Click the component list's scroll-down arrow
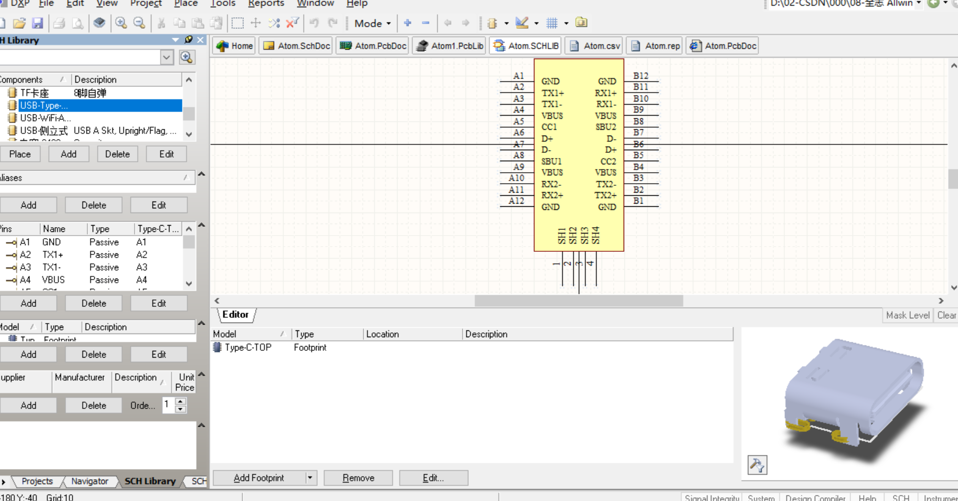This screenshot has width=958, height=501. (189, 134)
